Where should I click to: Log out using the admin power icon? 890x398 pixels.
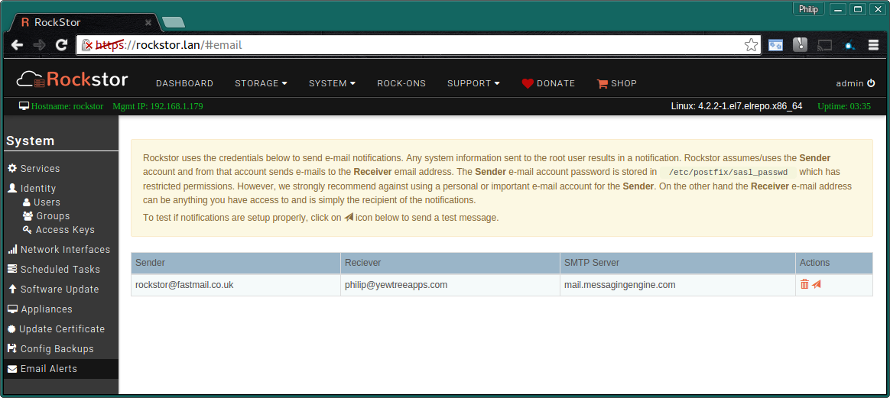(872, 83)
